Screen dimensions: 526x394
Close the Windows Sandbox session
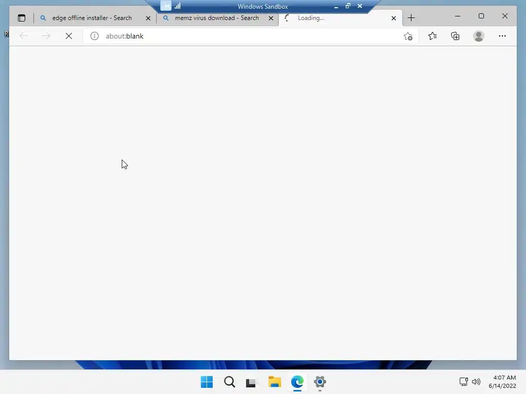360,6
